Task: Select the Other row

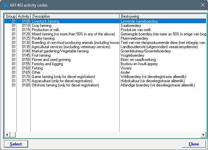Action: pyautogui.click(x=105, y=72)
